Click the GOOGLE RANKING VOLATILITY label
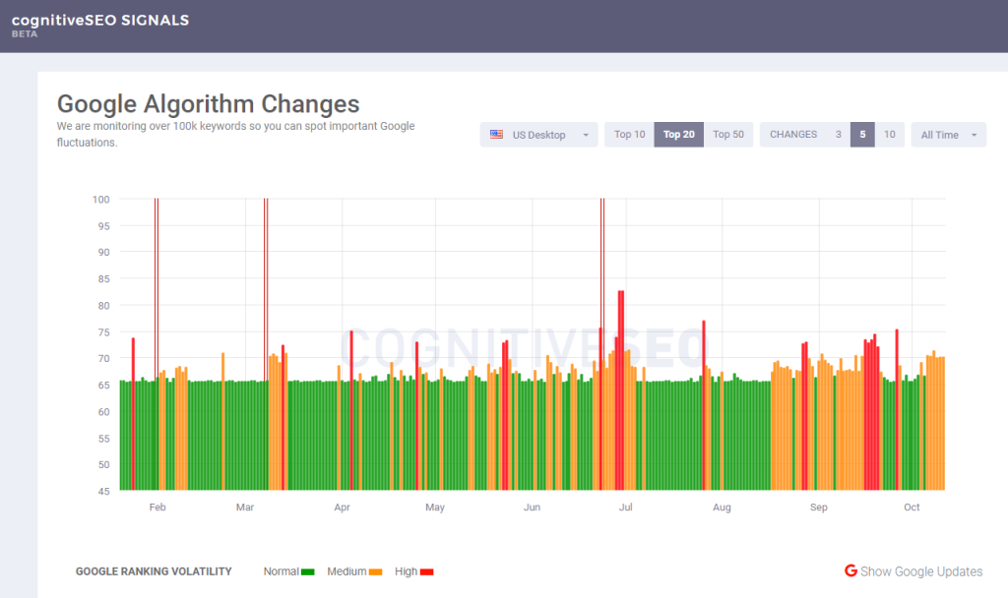This screenshot has height=598, width=1008. (154, 571)
